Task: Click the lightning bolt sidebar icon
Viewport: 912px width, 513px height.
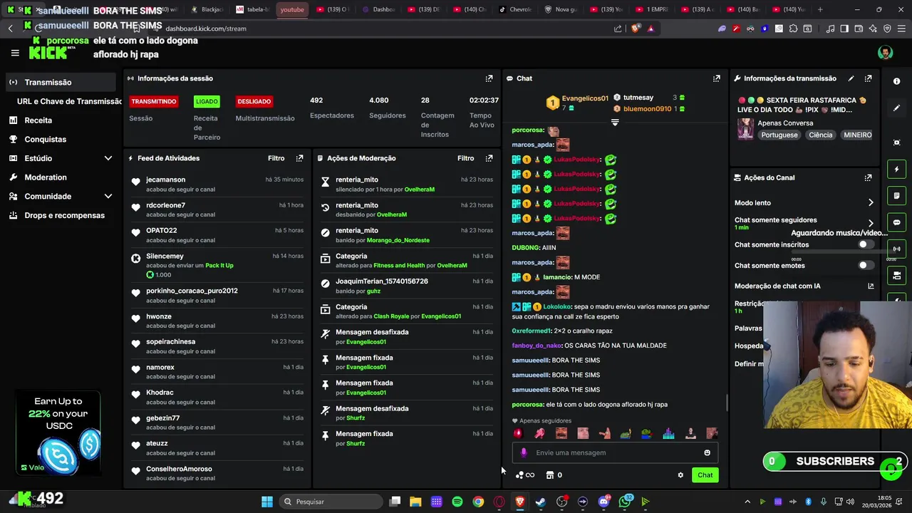Action: coord(896,170)
